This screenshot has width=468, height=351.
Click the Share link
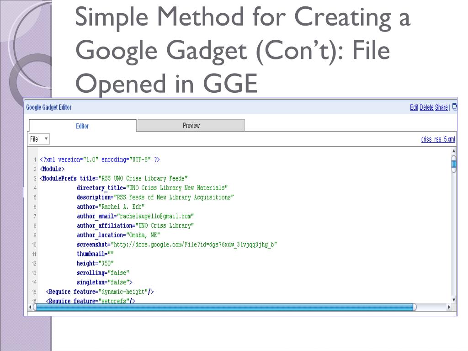[x=441, y=107]
